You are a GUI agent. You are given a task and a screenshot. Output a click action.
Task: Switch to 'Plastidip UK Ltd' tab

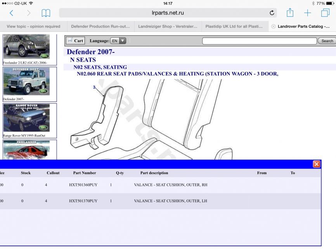(234, 26)
